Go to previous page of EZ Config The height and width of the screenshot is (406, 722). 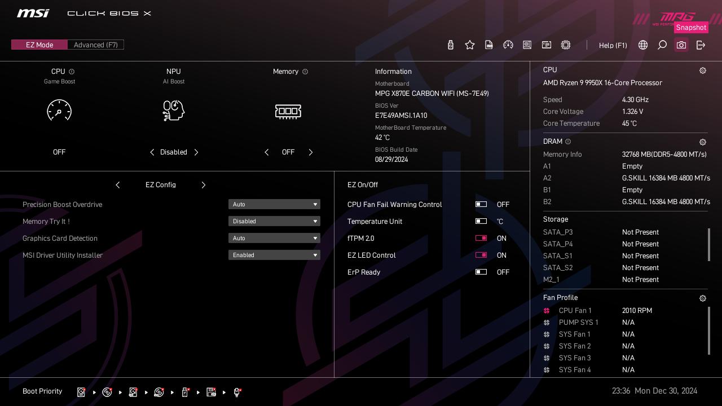pyautogui.click(x=117, y=185)
